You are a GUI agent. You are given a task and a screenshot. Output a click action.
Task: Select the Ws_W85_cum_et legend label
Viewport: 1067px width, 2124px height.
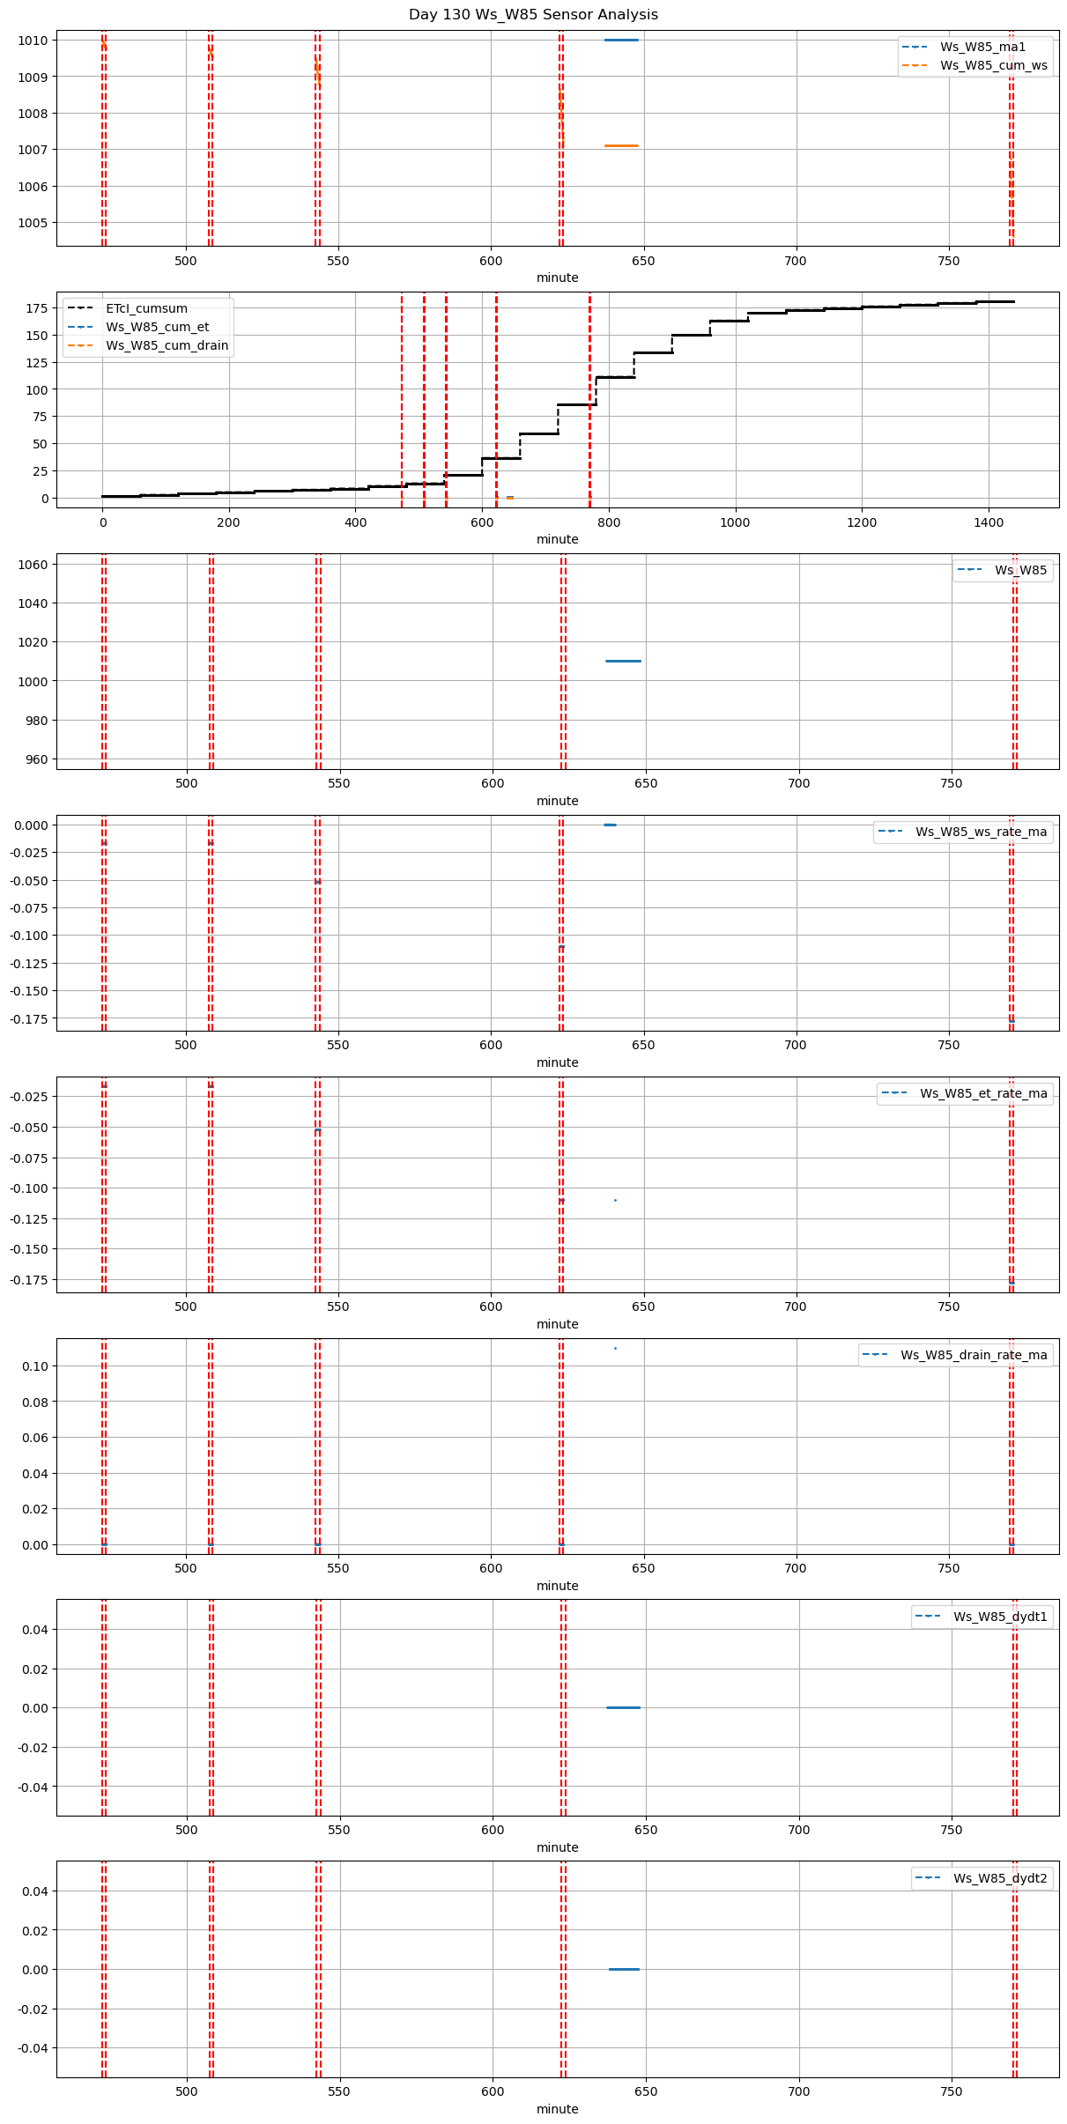(x=157, y=327)
